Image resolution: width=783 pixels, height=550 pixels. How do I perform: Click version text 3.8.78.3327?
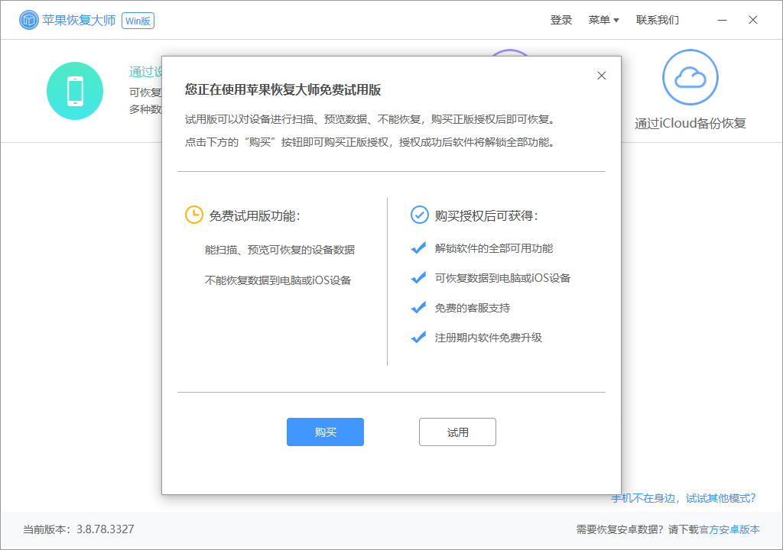click(106, 529)
